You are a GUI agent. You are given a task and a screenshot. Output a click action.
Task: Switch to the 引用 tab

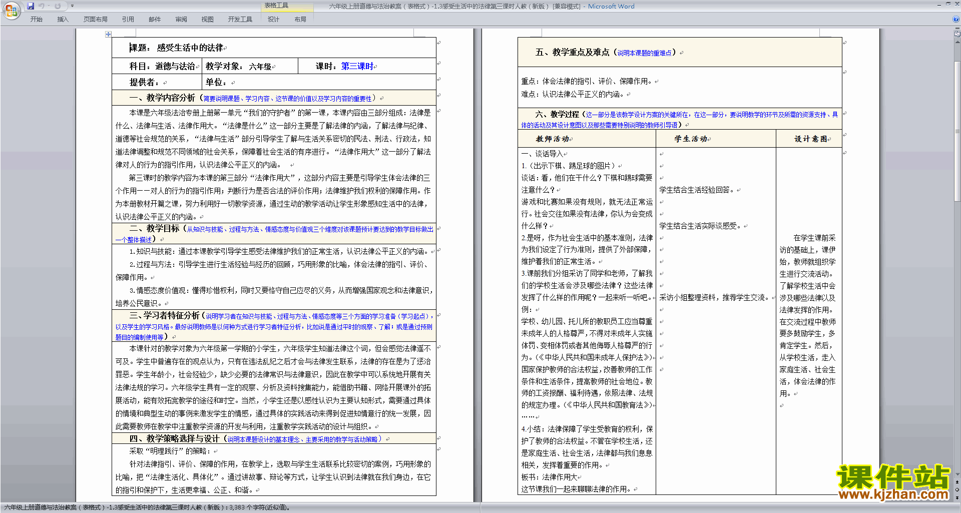[x=128, y=19]
